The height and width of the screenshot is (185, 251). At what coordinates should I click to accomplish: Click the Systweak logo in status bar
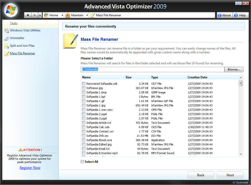[240, 182]
